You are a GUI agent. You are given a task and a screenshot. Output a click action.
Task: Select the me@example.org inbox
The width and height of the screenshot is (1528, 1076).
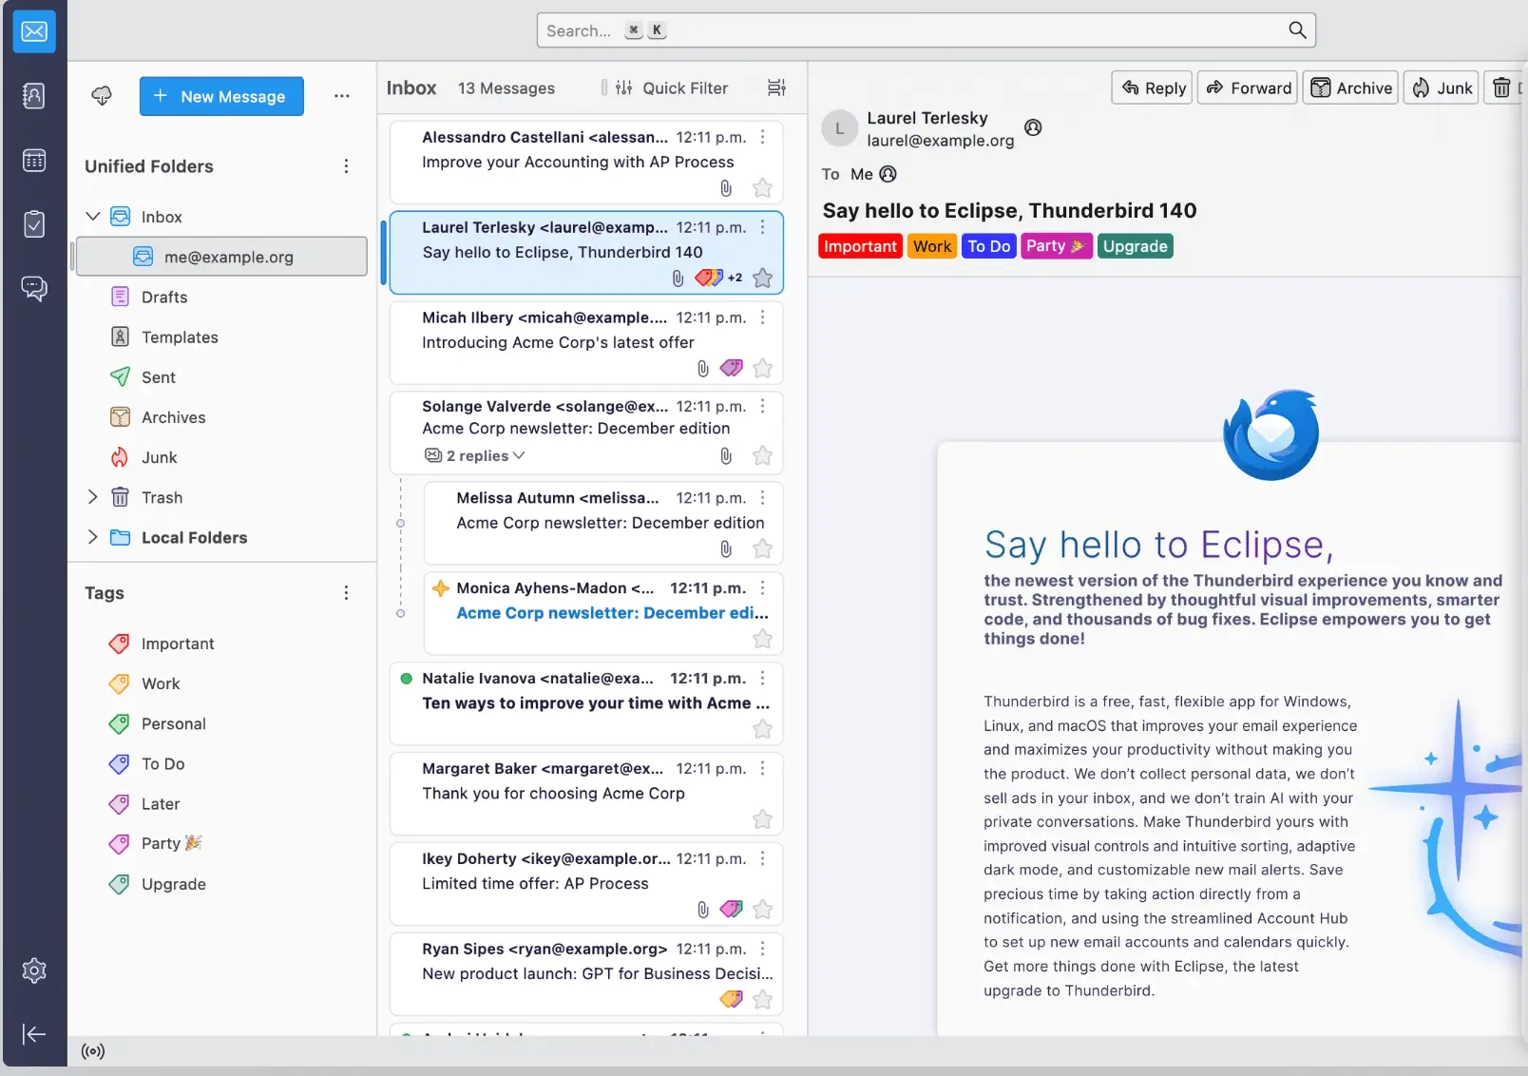[220, 257]
